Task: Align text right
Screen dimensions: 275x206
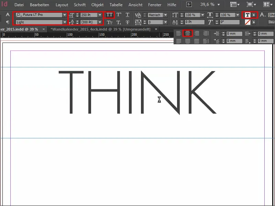Action: pos(197,33)
